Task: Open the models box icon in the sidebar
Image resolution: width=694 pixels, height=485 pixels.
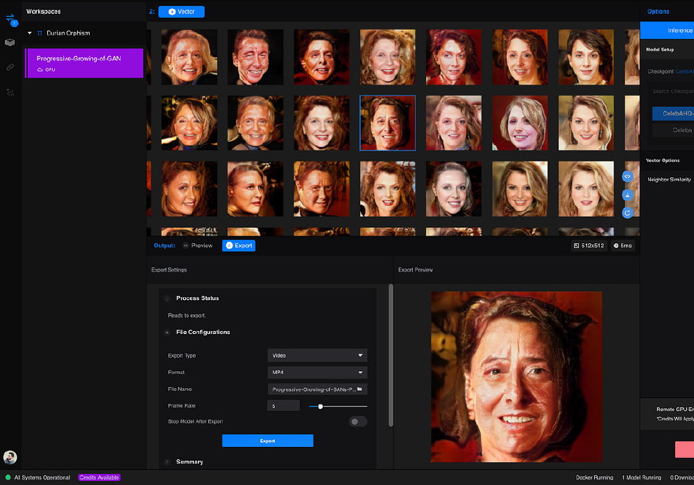Action: [10, 42]
